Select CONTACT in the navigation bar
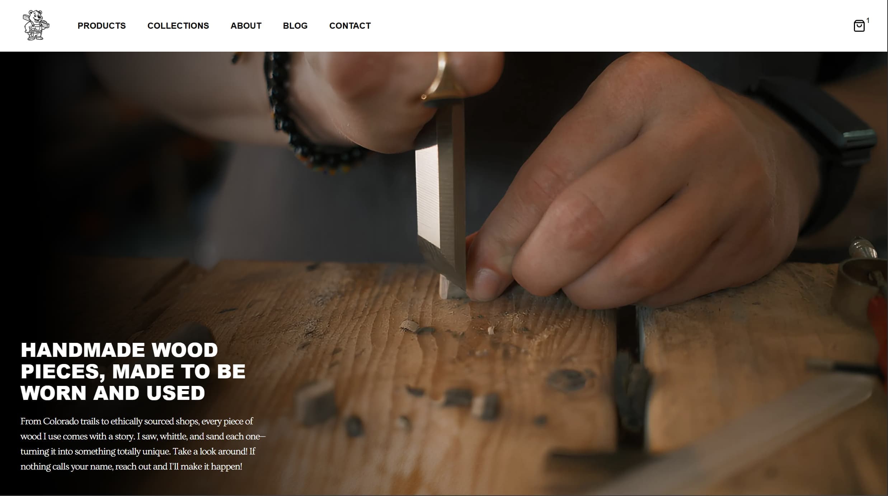This screenshot has height=496, width=888. coord(350,26)
